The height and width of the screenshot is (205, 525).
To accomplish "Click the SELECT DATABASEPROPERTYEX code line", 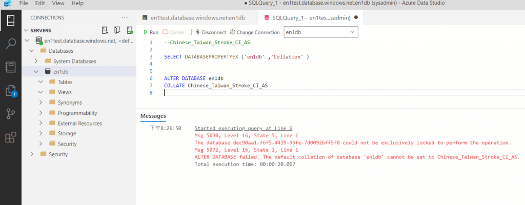I will pos(236,57).
